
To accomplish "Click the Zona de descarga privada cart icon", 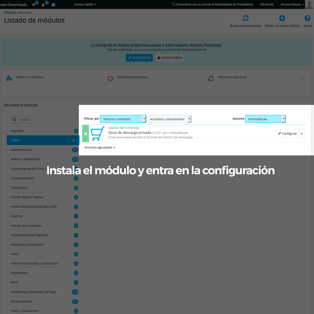I will coord(98,133).
